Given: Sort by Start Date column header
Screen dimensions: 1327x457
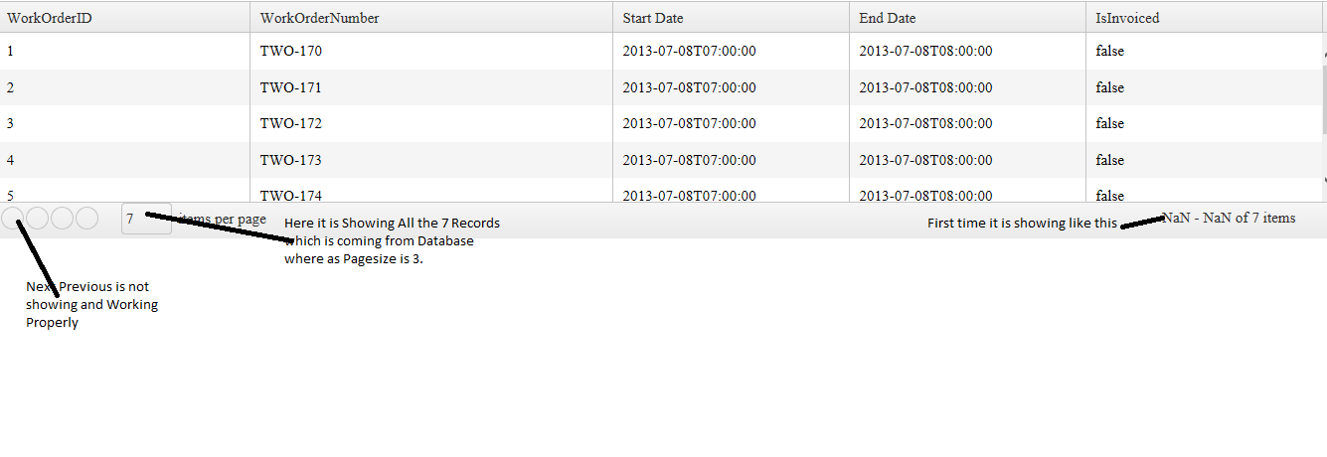Looking at the screenshot, I should click(653, 18).
